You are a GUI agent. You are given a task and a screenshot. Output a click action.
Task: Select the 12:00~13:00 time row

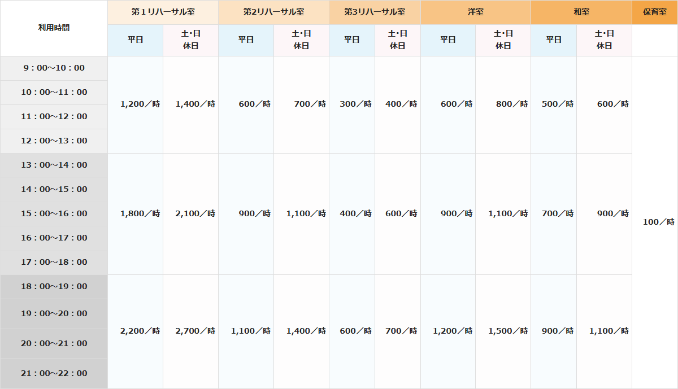click(54, 141)
